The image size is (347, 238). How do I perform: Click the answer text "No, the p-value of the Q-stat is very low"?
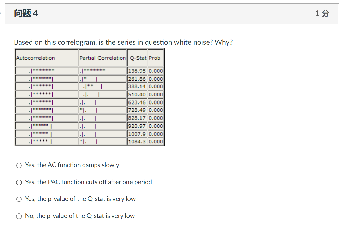(x=80, y=216)
